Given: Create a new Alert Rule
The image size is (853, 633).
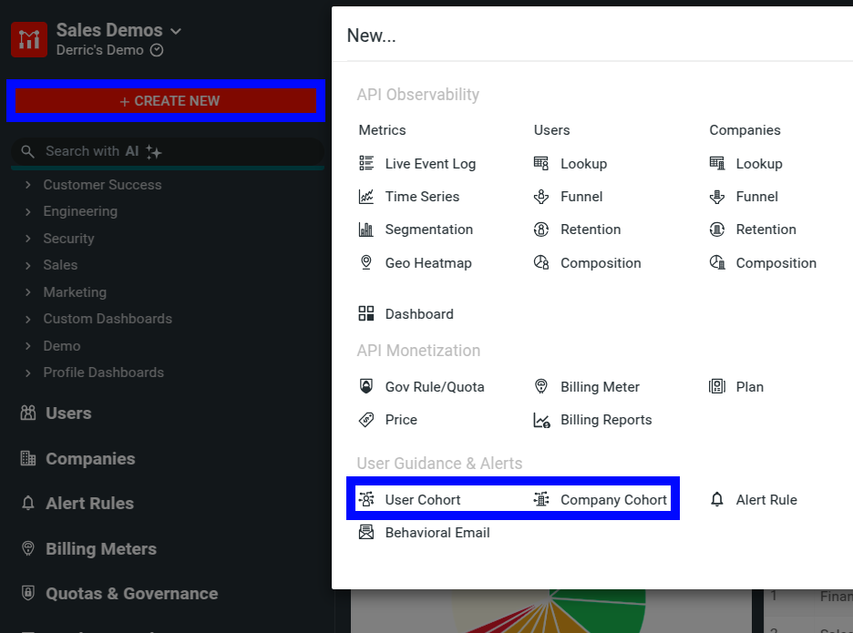Looking at the screenshot, I should pos(766,498).
